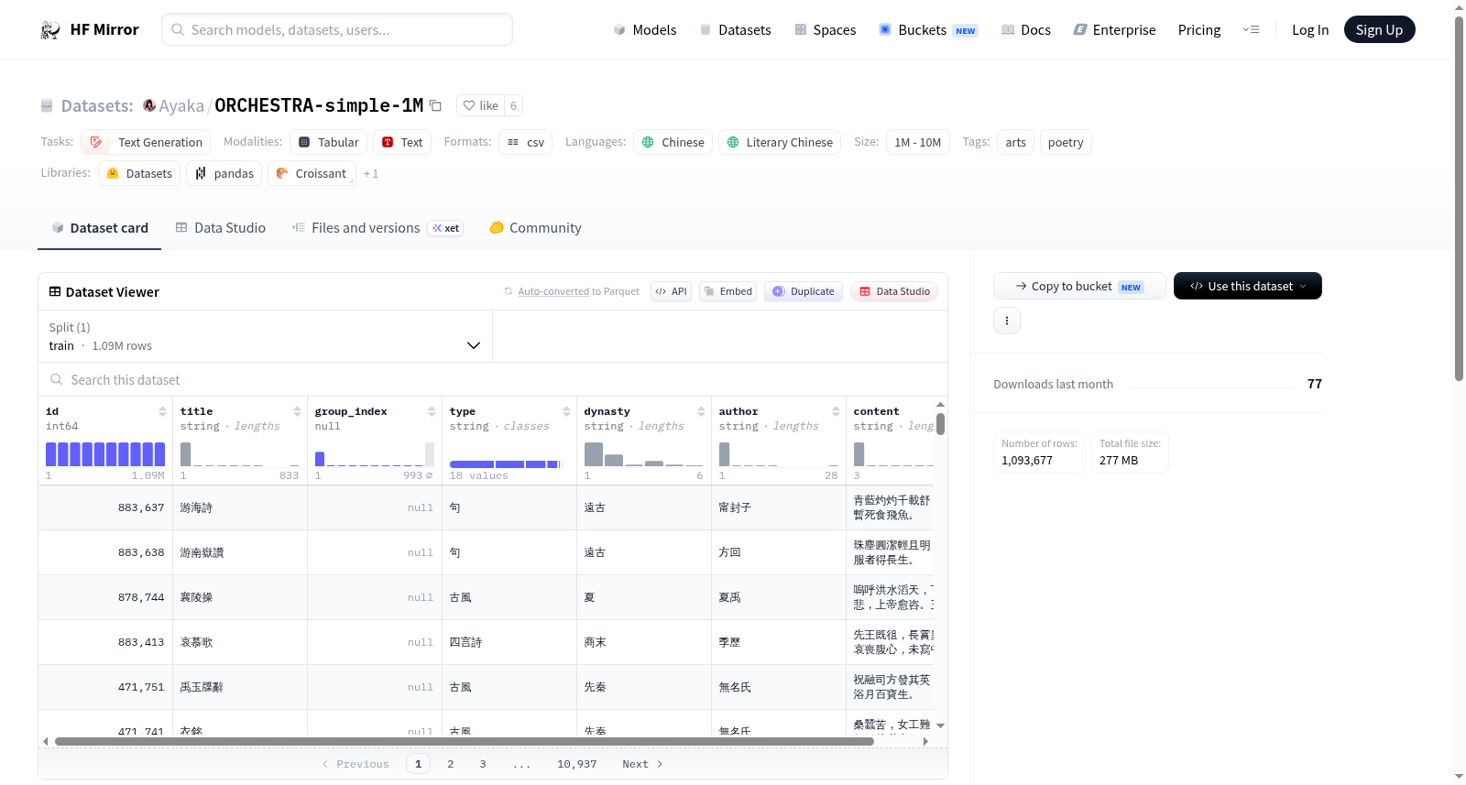
Task: Duplicate the dataset
Action: (804, 292)
